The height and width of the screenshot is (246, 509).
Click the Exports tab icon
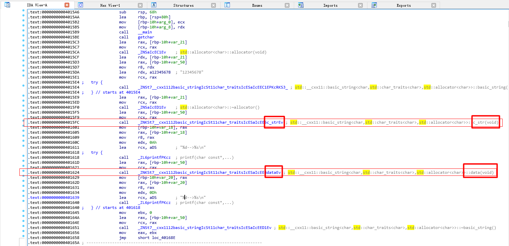click(x=374, y=5)
